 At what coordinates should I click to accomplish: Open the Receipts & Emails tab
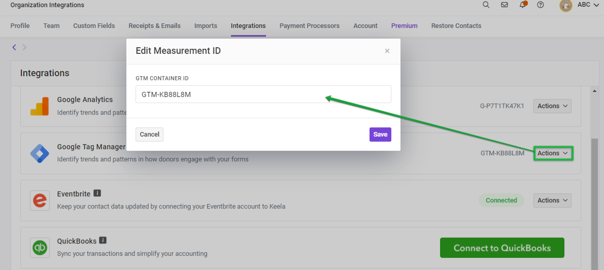[154, 26]
